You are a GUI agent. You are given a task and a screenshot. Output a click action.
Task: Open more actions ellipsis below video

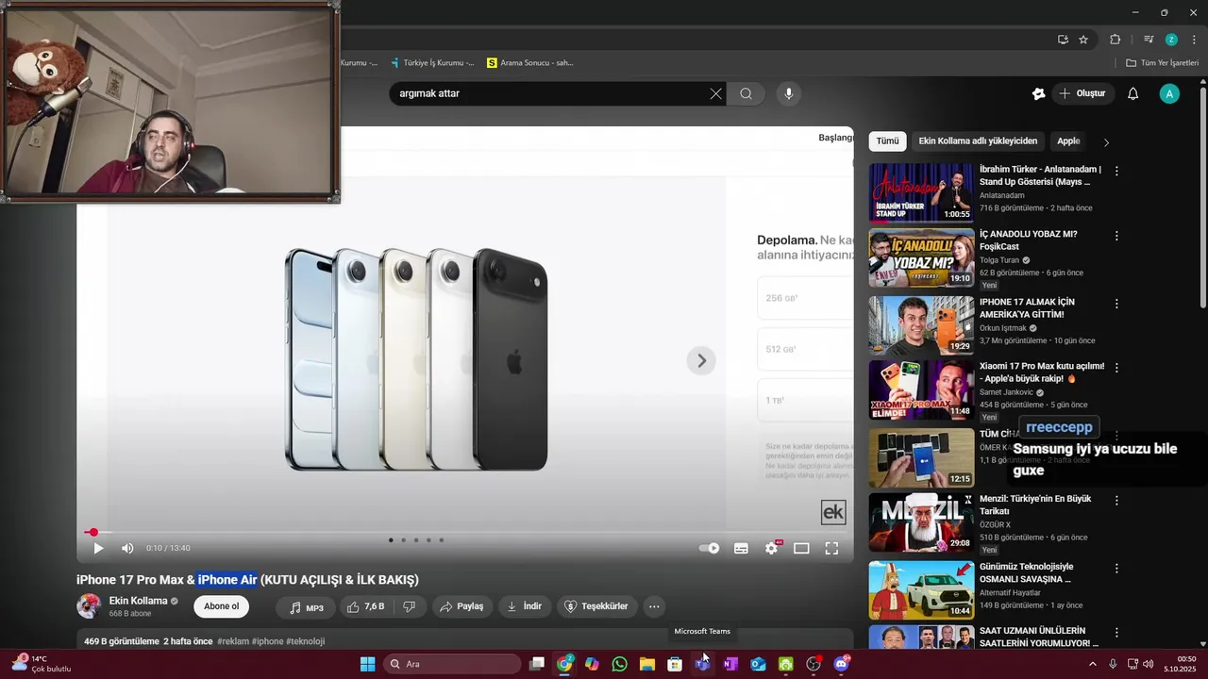click(654, 606)
